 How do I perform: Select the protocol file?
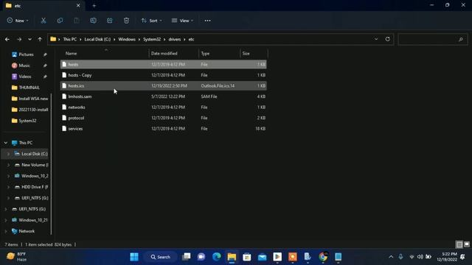point(163,118)
